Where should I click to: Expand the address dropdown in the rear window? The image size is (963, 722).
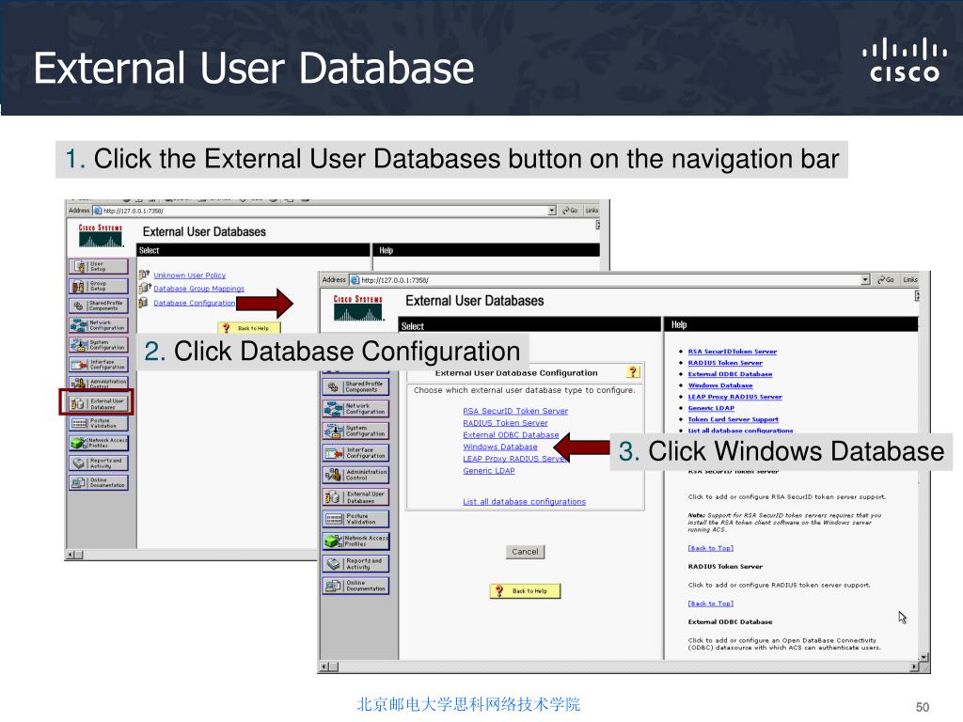click(551, 211)
